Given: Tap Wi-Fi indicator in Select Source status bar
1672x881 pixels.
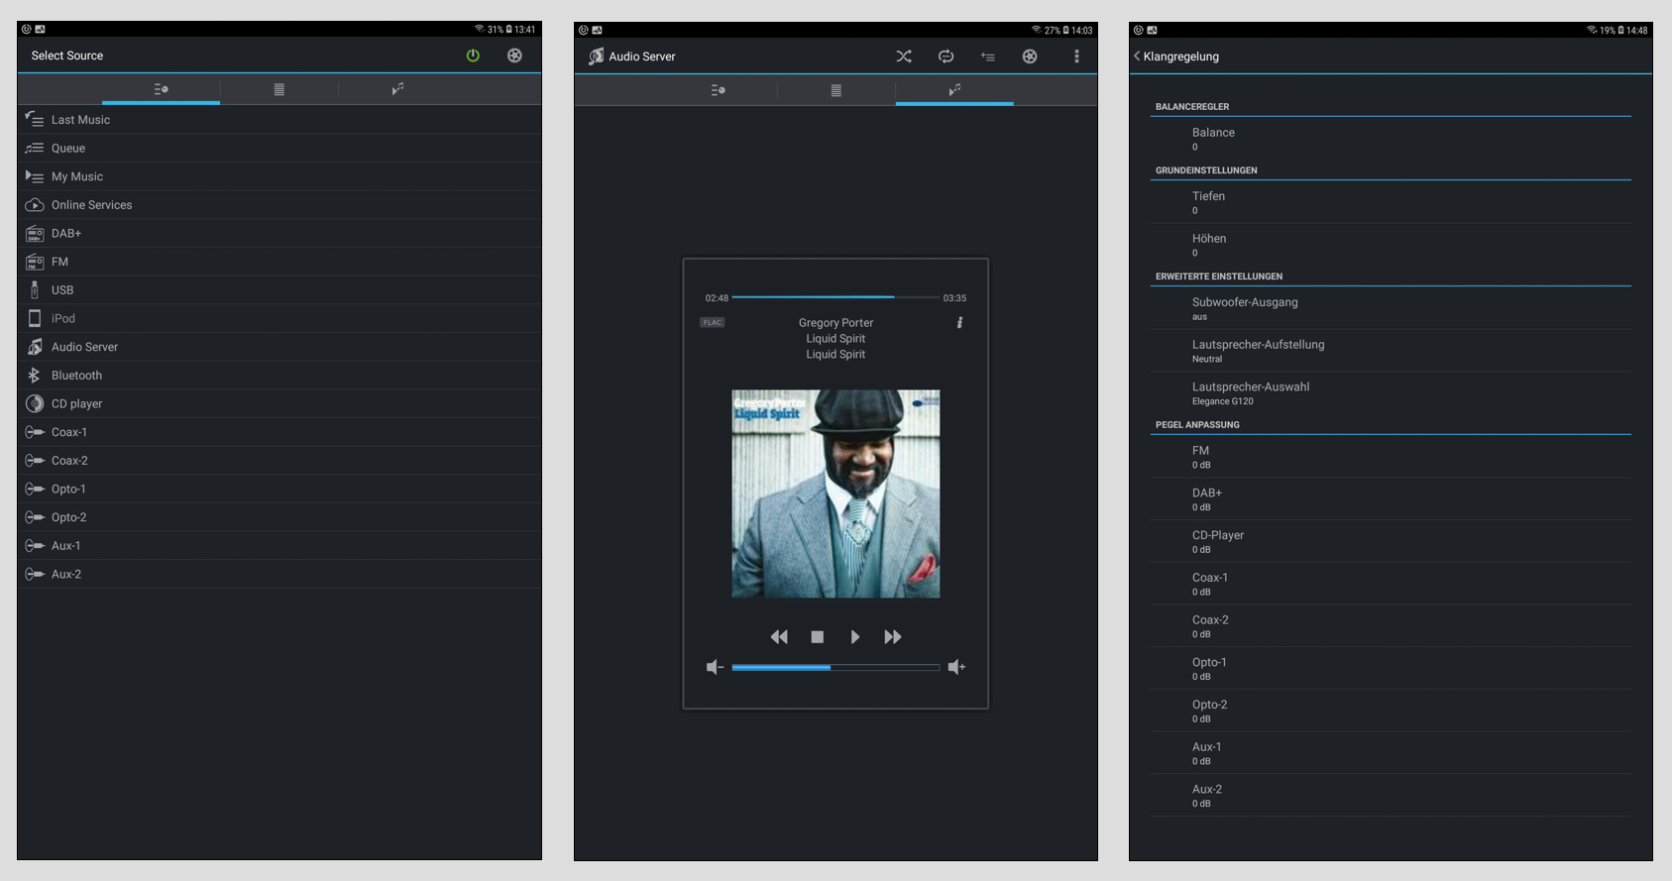Looking at the screenshot, I should [480, 30].
